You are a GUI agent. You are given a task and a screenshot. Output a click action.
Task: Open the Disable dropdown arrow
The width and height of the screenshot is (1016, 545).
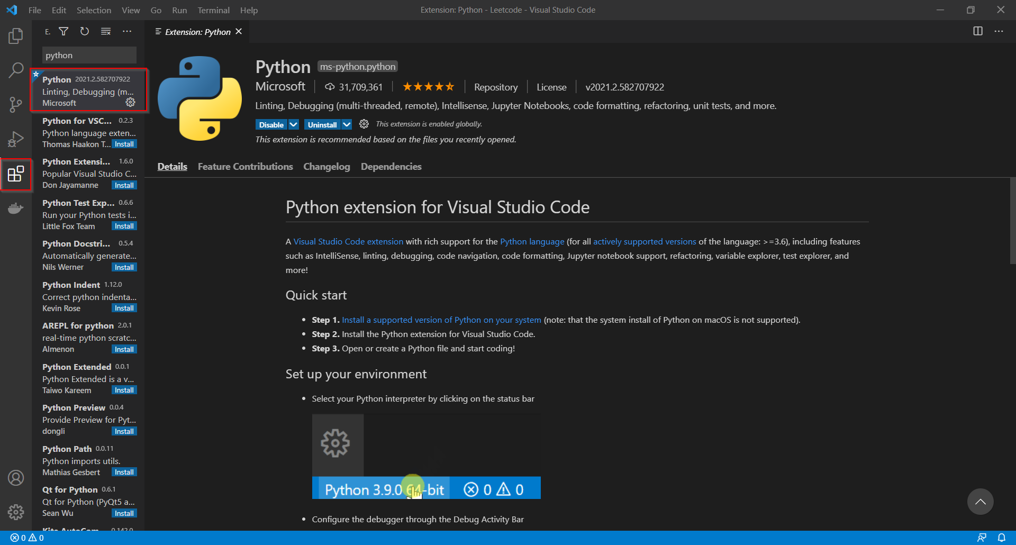(294, 124)
